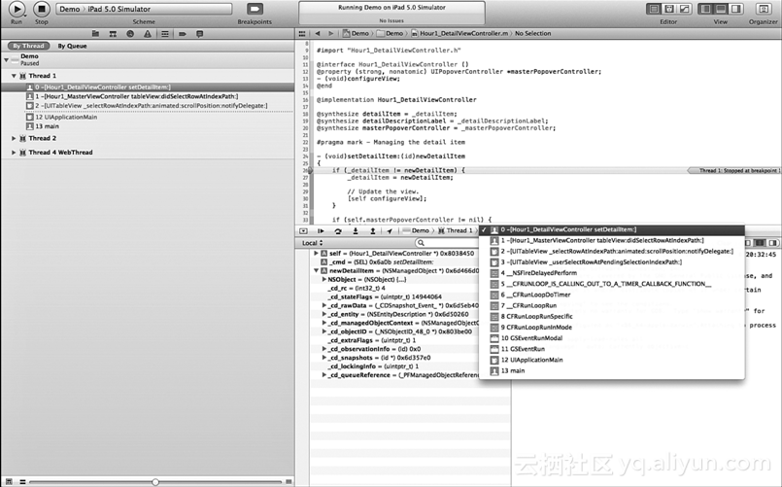Screen dimensions: 782x487
Task: Toggle Breakpoints in the toolbar
Action: 255,9
